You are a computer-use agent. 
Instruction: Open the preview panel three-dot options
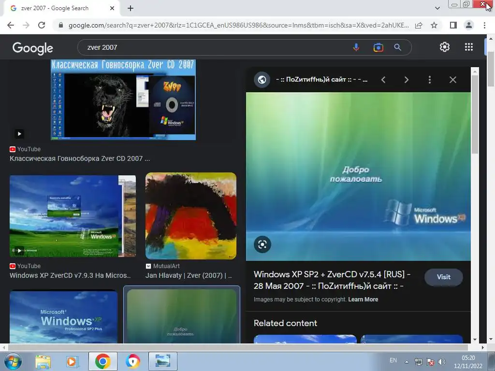tap(430, 80)
